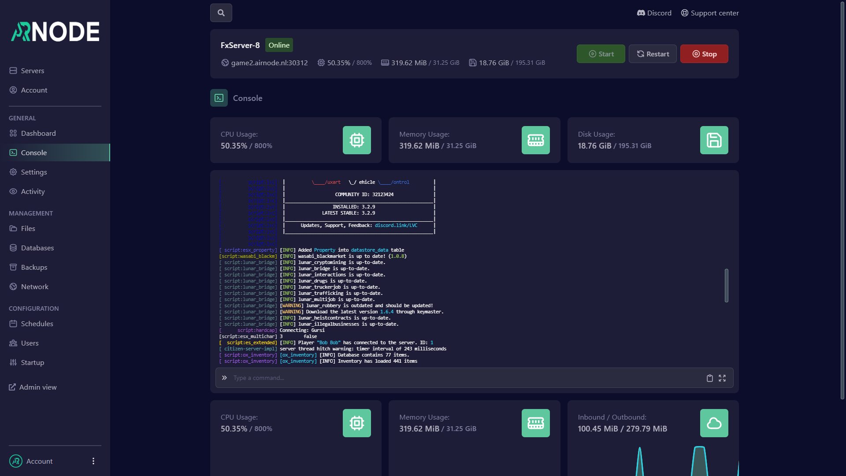Click the Settings gear icon in sidebar
846x476 pixels.
[13, 172]
